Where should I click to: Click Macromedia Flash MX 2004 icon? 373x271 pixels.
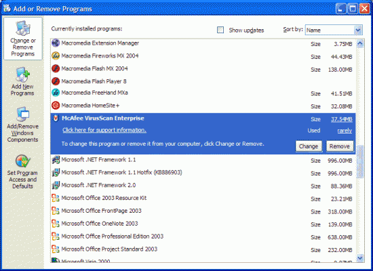coord(56,68)
